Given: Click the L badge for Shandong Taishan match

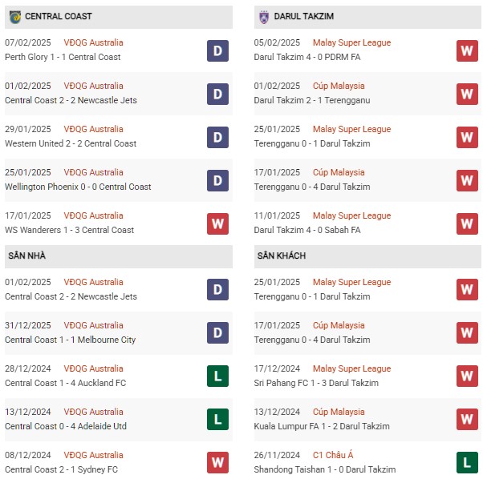Looking at the screenshot, I should click(467, 462).
